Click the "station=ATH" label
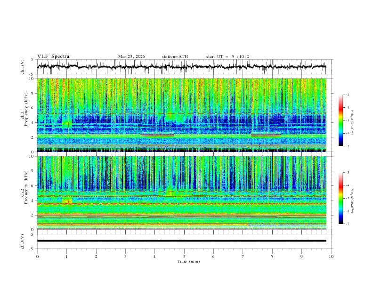Screen dimensions: 373x288 [x=175, y=56]
